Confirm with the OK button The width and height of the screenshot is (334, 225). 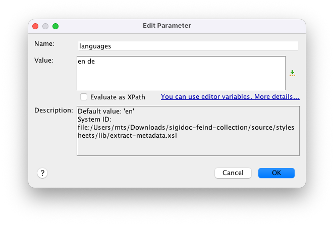(276, 173)
